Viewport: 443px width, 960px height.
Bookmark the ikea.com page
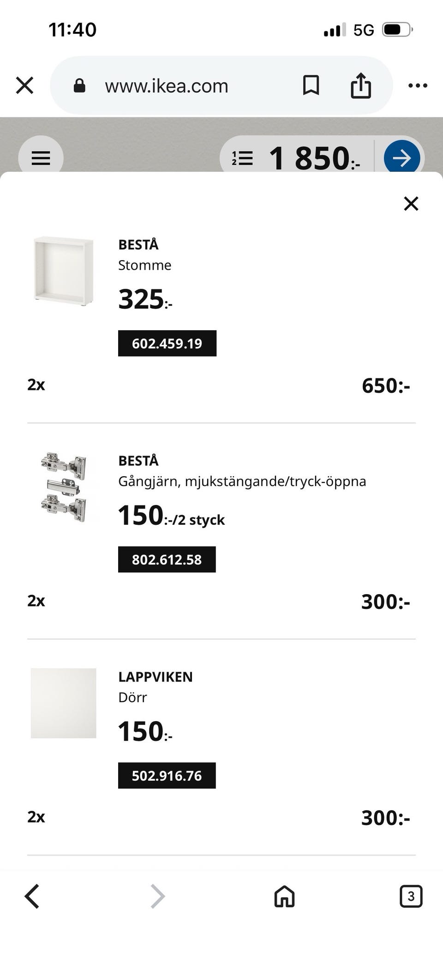[311, 85]
